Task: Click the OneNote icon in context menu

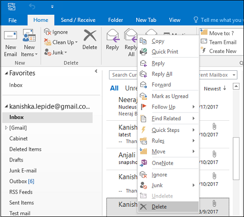Action: pyautogui.click(x=143, y=163)
